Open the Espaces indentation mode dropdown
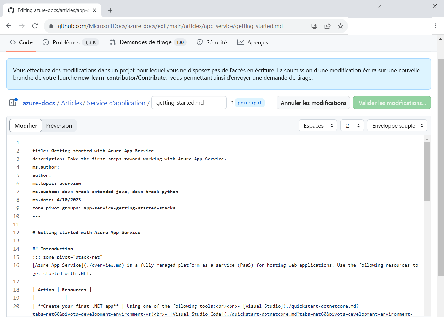This screenshot has height=317, width=444. pyautogui.click(x=317, y=125)
